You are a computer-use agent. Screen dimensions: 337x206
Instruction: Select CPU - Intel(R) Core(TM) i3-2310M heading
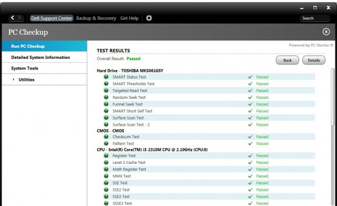click(152, 149)
